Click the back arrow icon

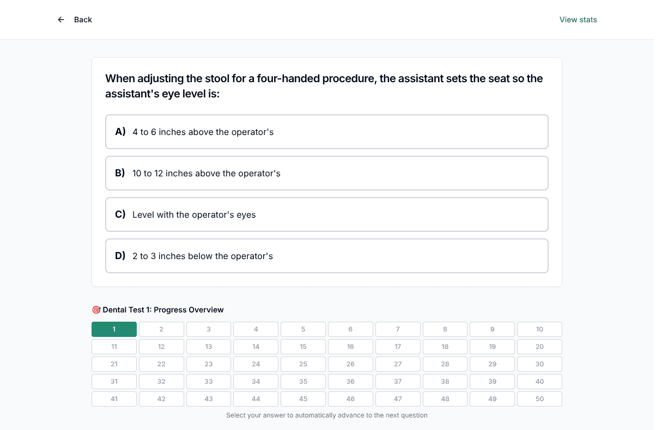(x=61, y=20)
